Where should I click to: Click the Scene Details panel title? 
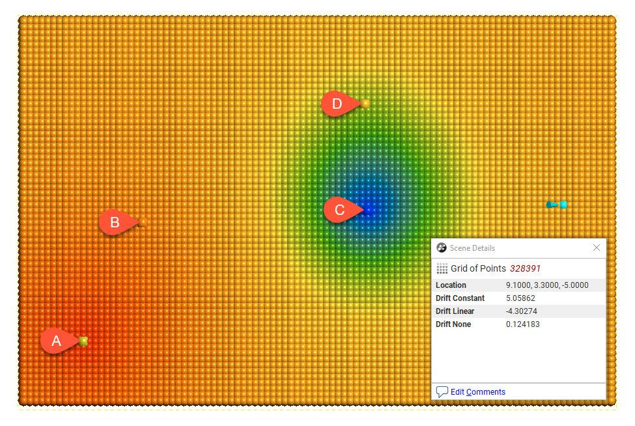pyautogui.click(x=472, y=248)
